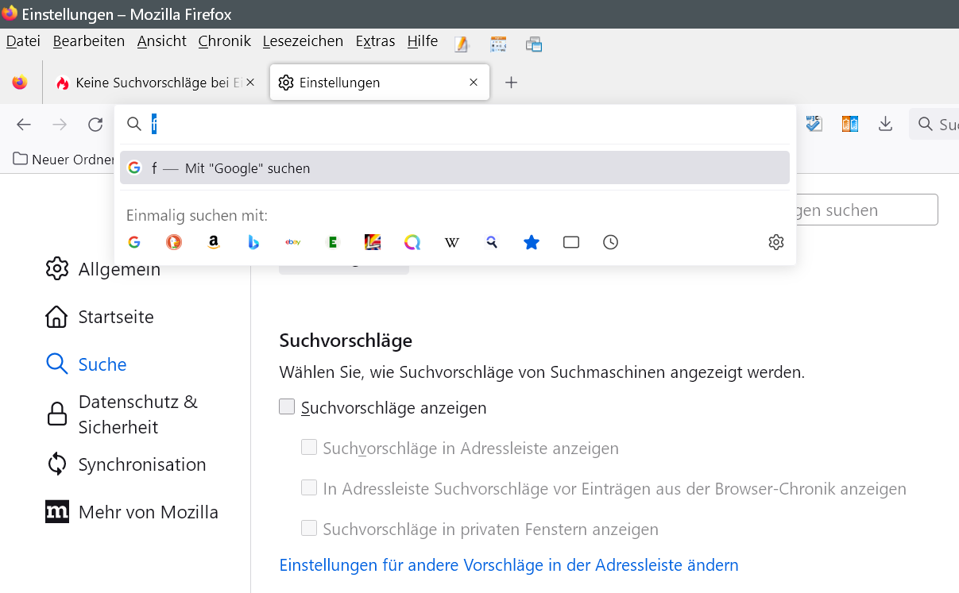Enable "Suchvorschläge anzeigen" checkbox
This screenshot has width=959, height=593.
point(287,407)
